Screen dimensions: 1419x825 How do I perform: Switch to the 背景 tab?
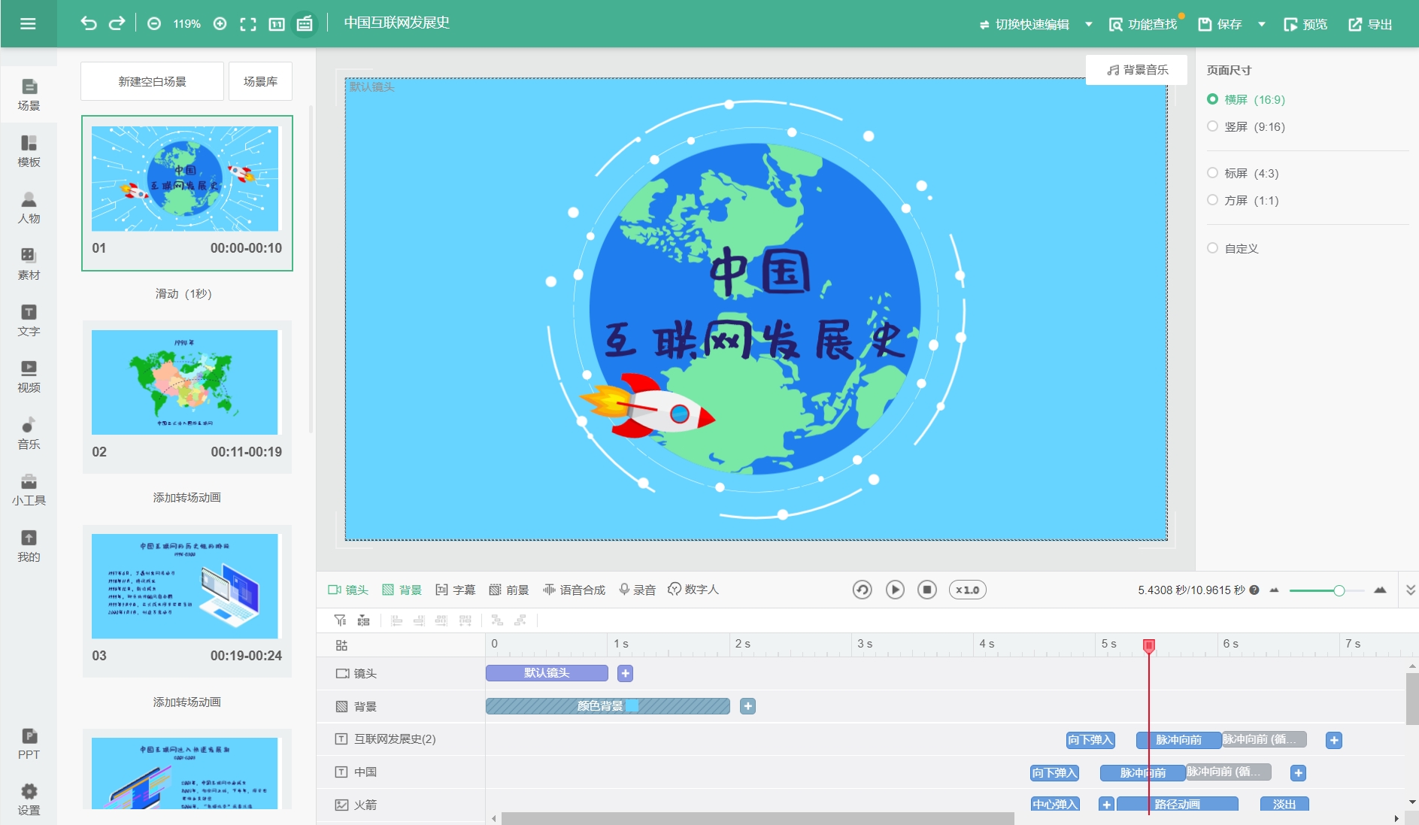pos(402,590)
